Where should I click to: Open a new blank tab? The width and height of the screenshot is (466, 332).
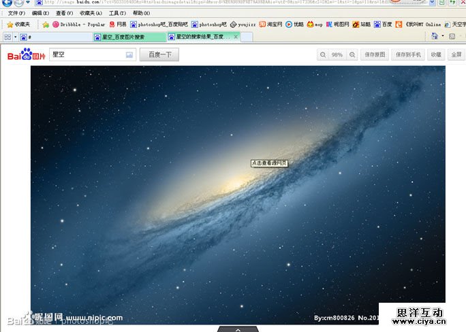click(x=247, y=37)
